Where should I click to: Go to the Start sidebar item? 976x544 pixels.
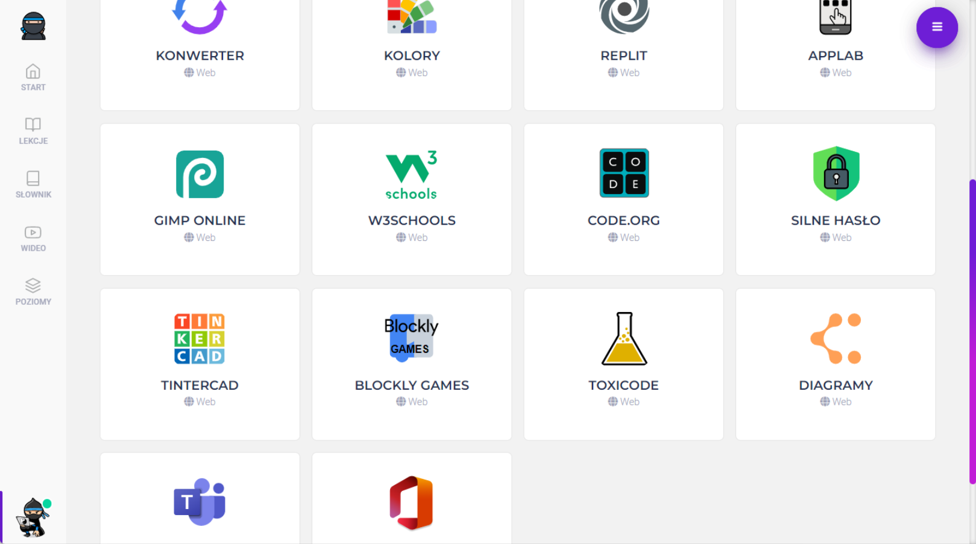(33, 78)
